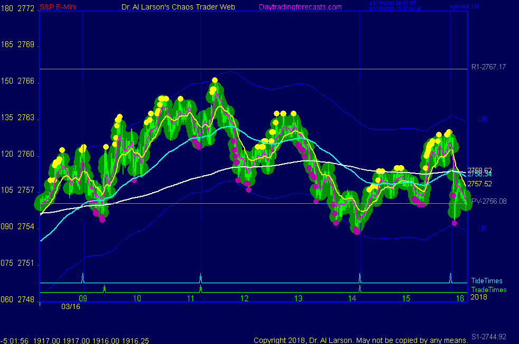The width and height of the screenshot is (519, 344).
Task: Click the 165 2769 price axis label
Action: [x=17, y=44]
